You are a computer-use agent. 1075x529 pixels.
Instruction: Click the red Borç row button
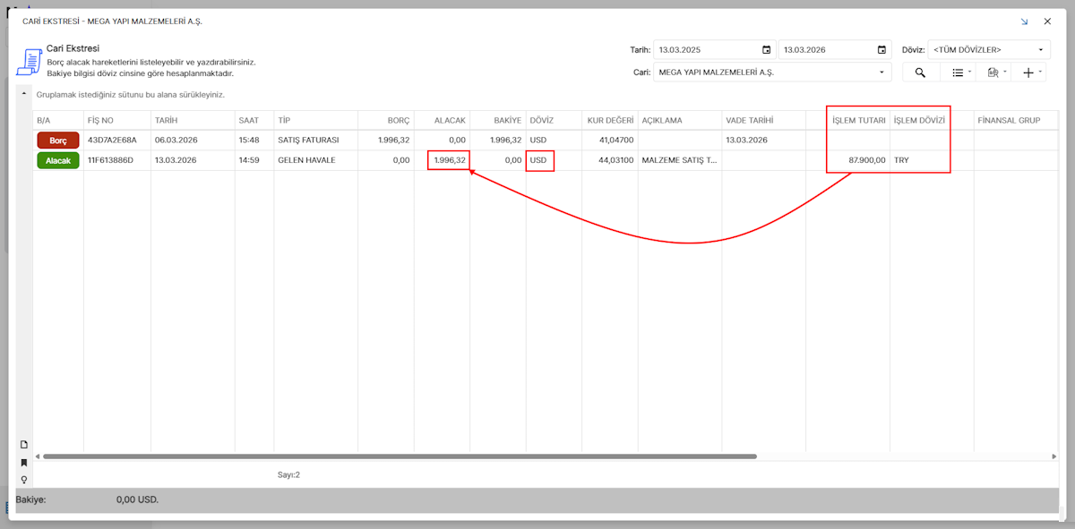[58, 141]
